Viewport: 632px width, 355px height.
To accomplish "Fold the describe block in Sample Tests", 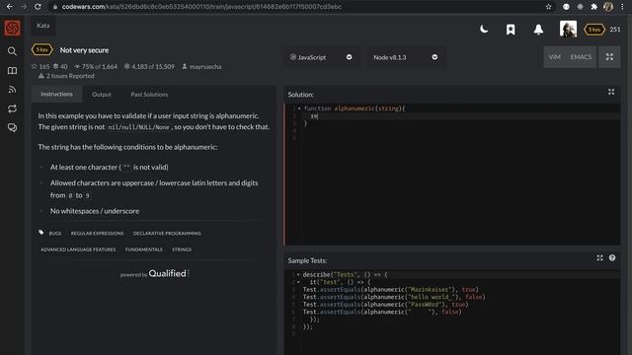I will [298, 274].
